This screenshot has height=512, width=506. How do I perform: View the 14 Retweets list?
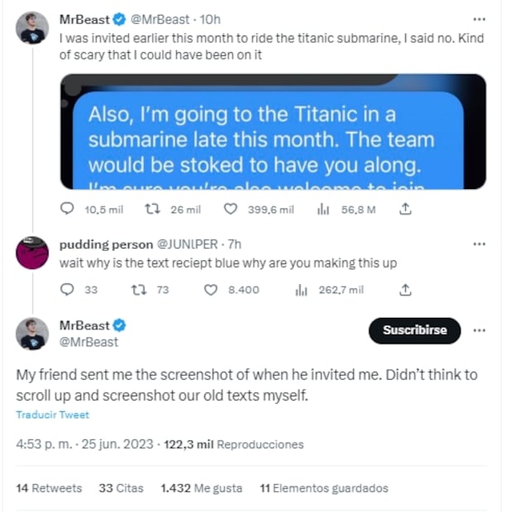coord(49,488)
